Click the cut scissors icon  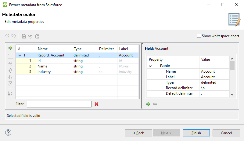(x=30, y=36)
